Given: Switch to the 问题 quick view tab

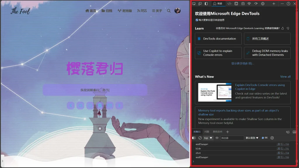Looking at the screenshot, I should (207, 132).
